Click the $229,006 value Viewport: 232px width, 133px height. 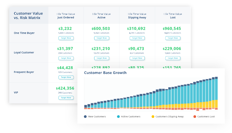pos(172,49)
